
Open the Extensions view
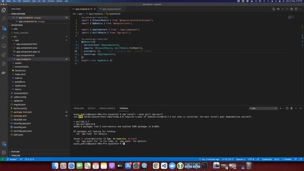(x=4, y=55)
